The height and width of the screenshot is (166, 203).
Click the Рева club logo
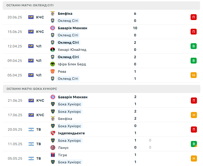click(x=53, y=71)
